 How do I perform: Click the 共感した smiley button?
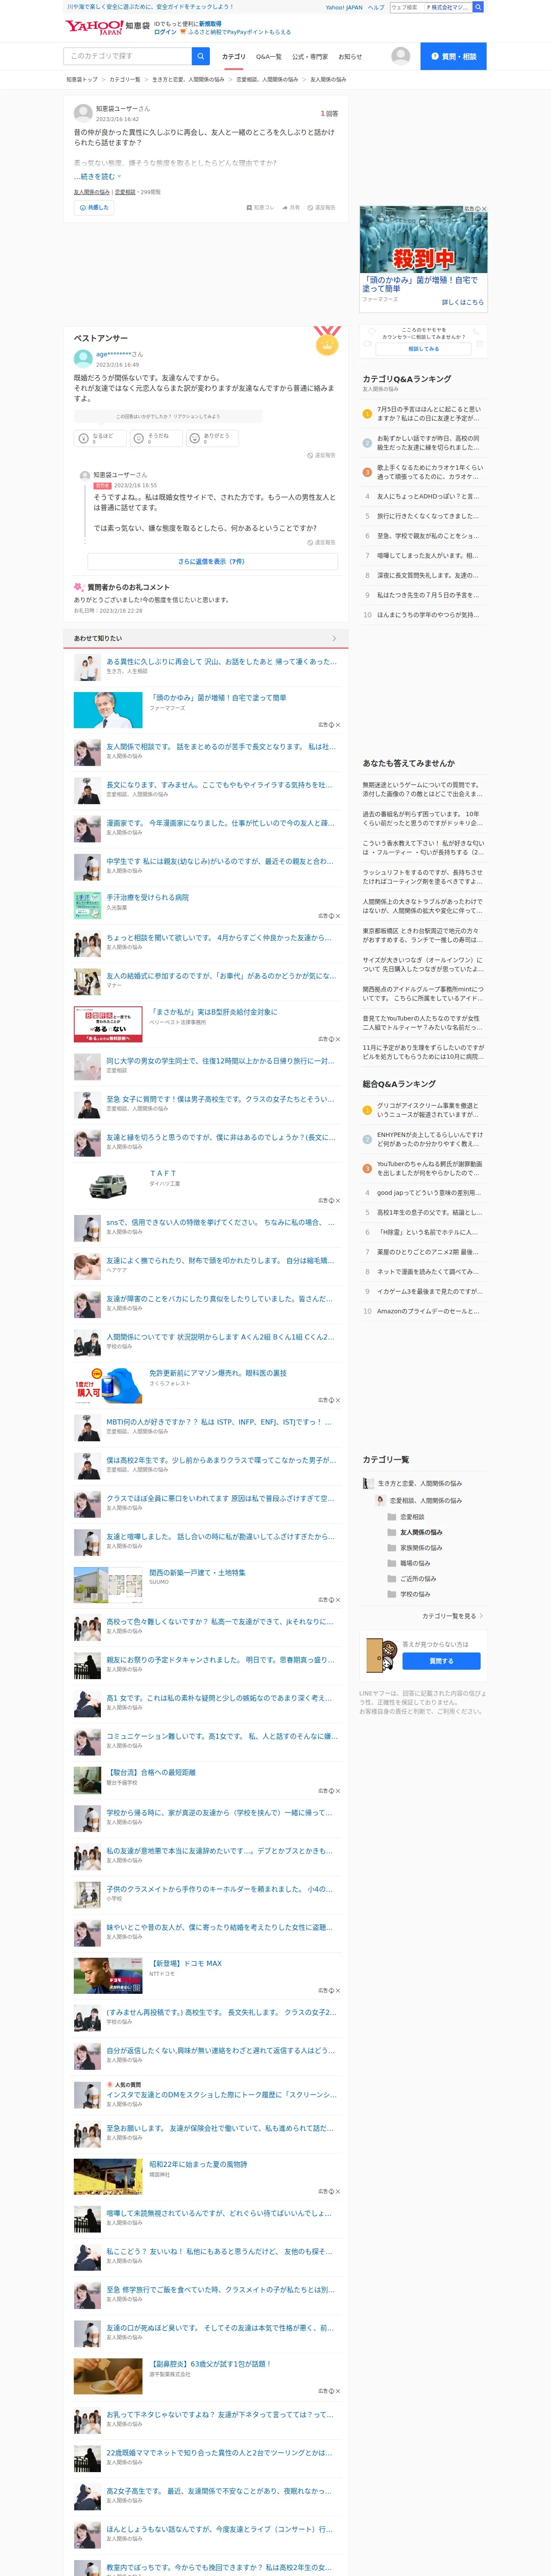[94, 207]
